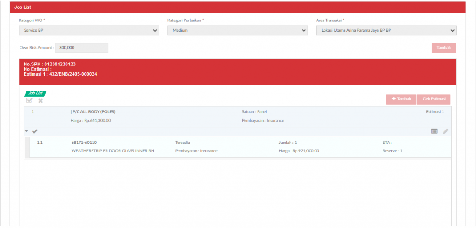This screenshot has height=228, width=476.
Task: Click the green Job List tag
Action: click(35, 93)
